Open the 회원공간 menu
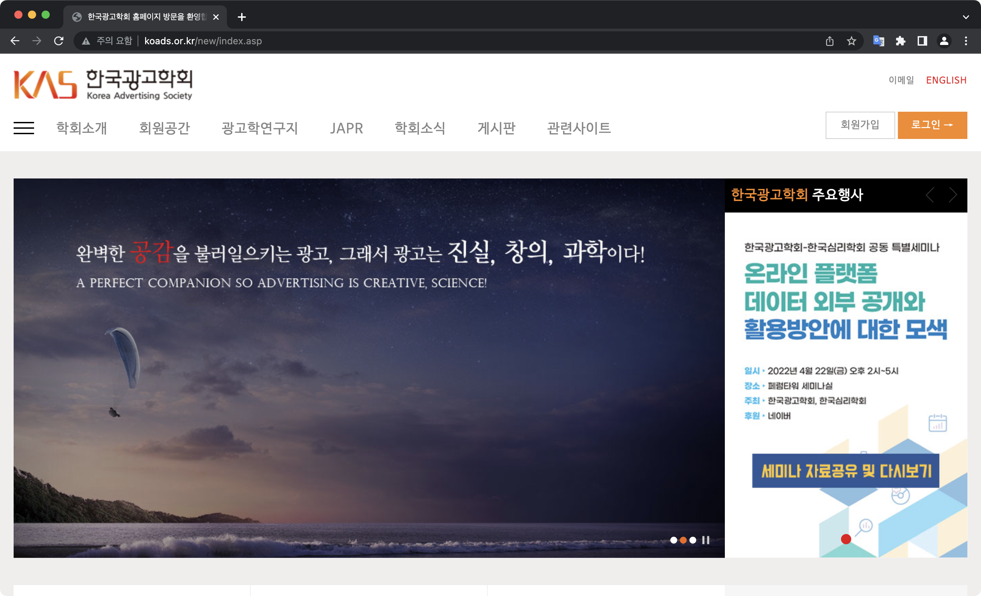 pos(165,128)
